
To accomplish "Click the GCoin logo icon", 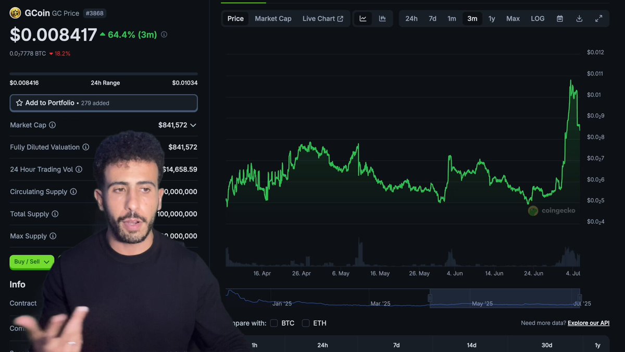I will [x=15, y=13].
